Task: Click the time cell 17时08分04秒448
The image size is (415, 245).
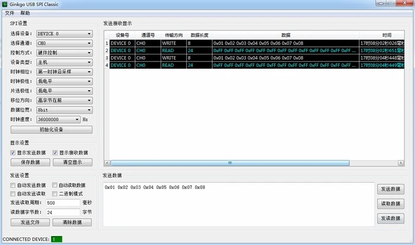Action: [382, 58]
